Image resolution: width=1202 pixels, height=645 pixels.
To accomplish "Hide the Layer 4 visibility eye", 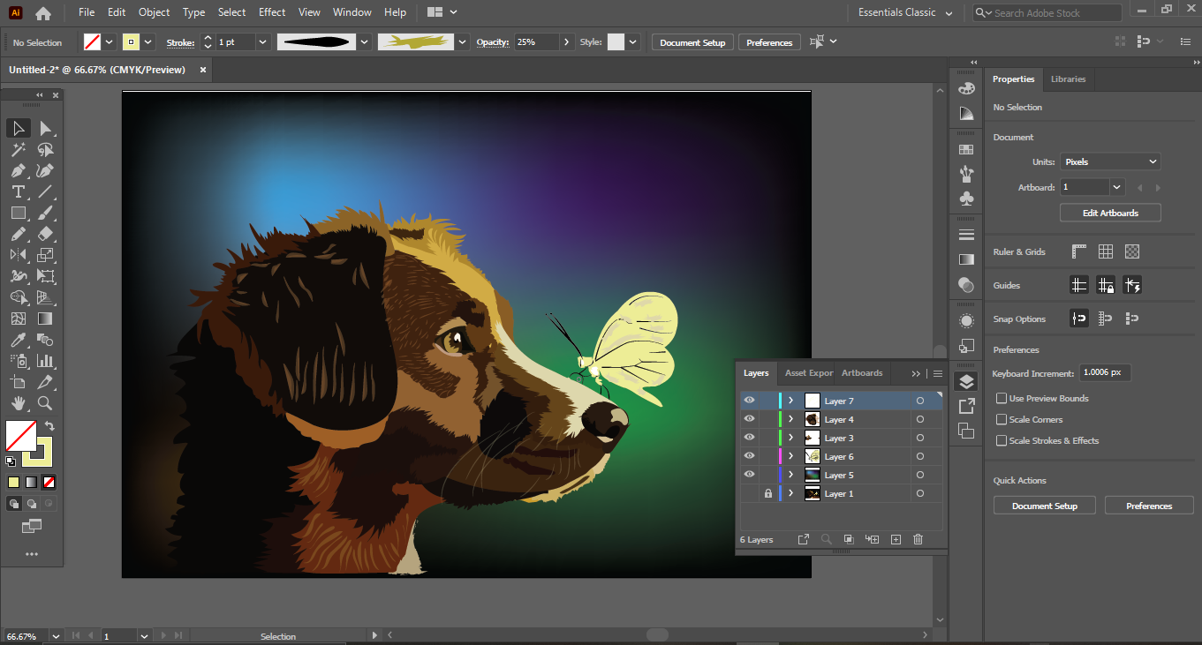I will coord(749,418).
